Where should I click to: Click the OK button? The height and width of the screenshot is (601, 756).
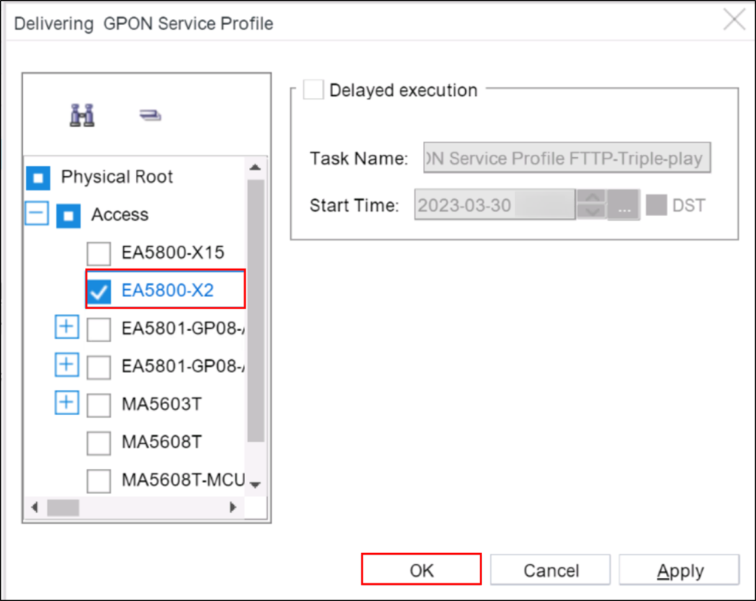[x=421, y=569]
